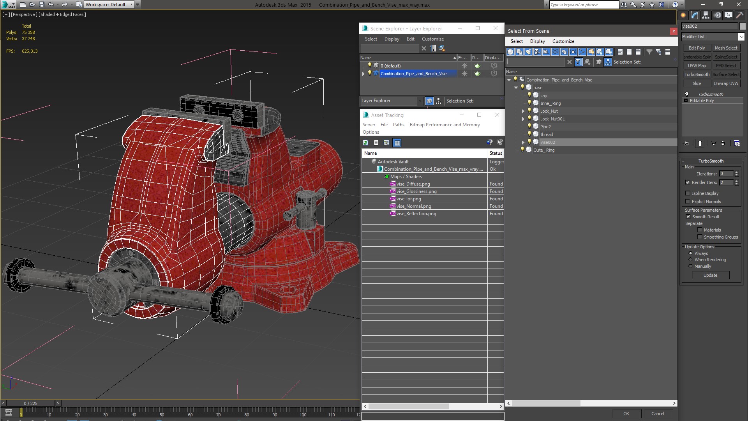Screen dimensions: 748x421
Task: Click the Always radio button for update options
Action: (690, 253)
